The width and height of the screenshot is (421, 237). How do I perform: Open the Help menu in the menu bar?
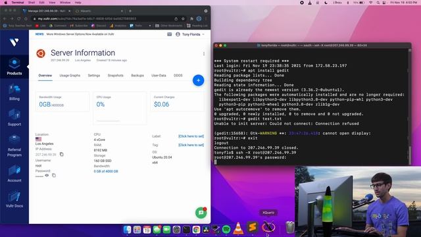click(x=78, y=3)
